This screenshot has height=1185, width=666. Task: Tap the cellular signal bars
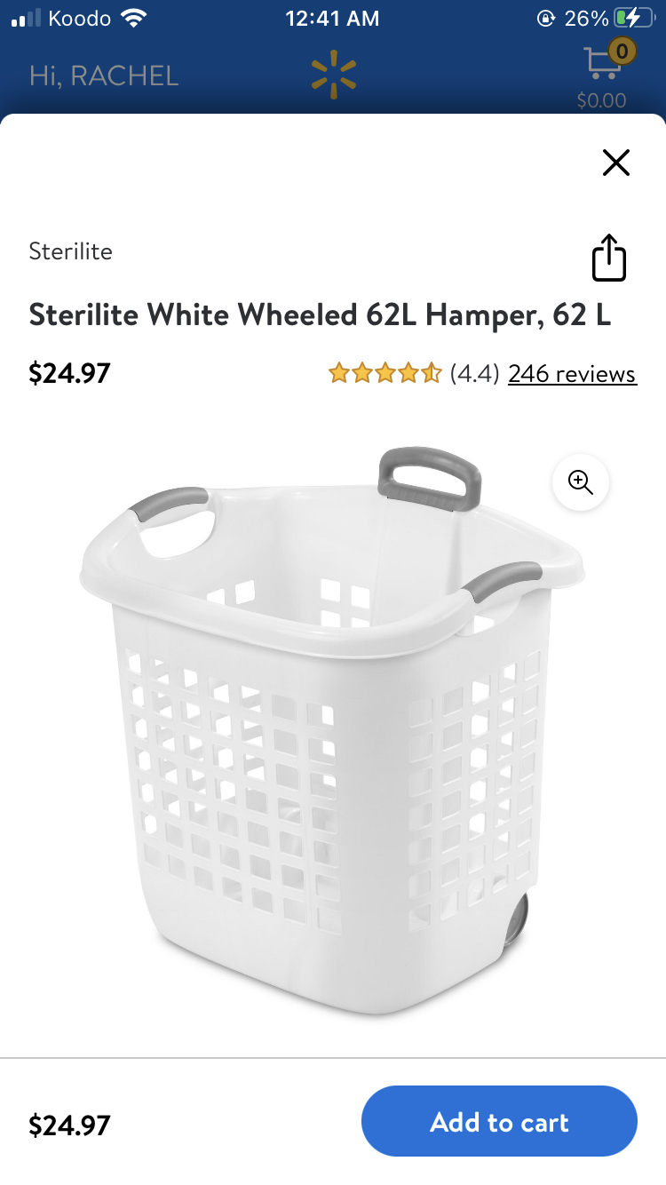[x=26, y=18]
